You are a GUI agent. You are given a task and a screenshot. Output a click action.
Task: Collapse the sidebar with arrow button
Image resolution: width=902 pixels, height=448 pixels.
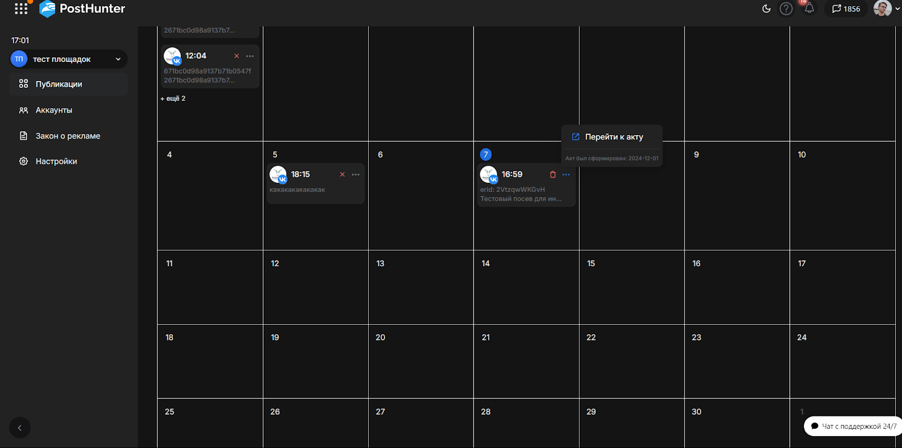20,428
